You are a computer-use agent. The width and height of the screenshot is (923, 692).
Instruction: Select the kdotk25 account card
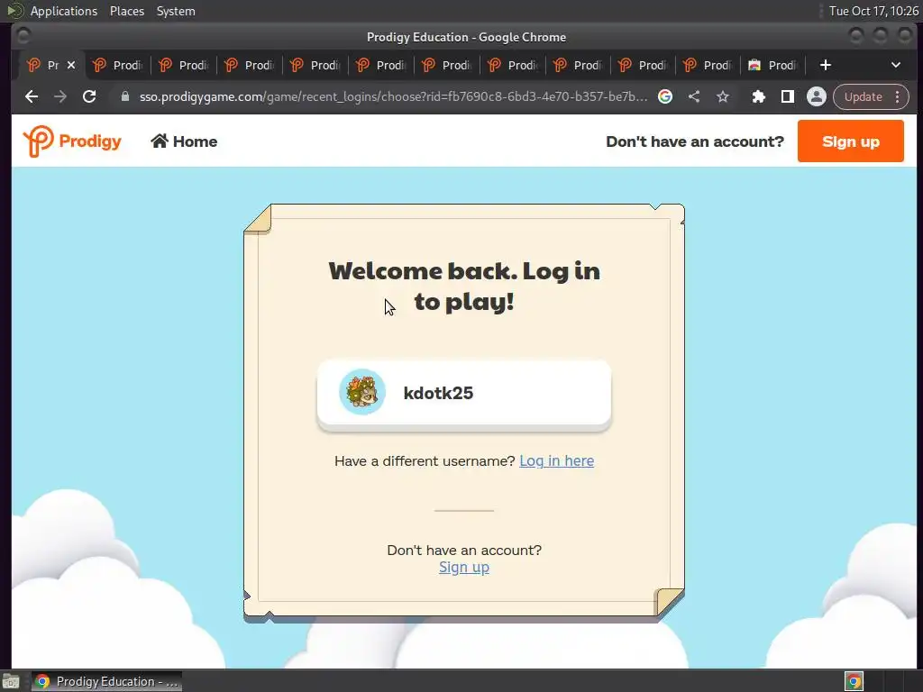464,393
